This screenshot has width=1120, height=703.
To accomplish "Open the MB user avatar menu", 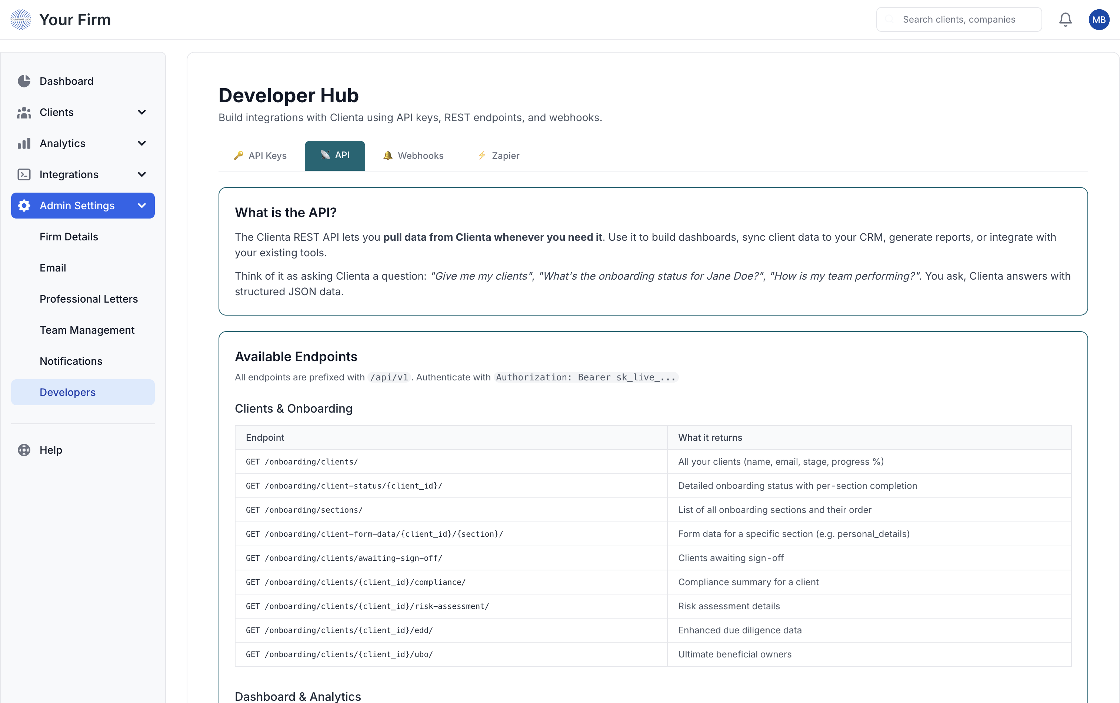I will (1099, 20).
